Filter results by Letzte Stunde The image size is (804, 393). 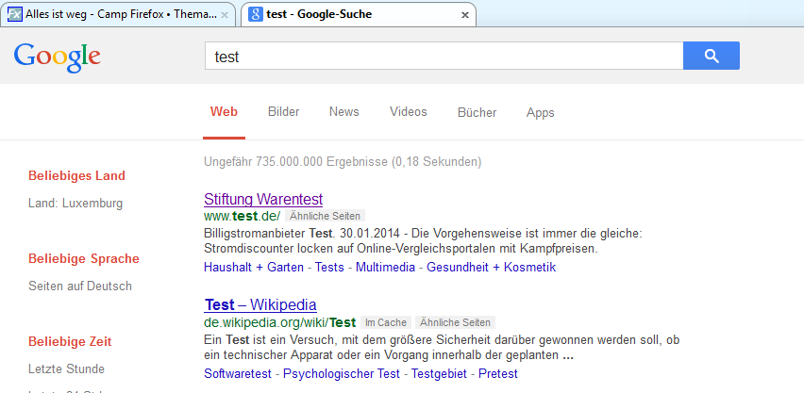67,368
